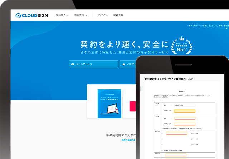
Task: Open the service overview brochure thumbnail
Action: coord(109,103)
